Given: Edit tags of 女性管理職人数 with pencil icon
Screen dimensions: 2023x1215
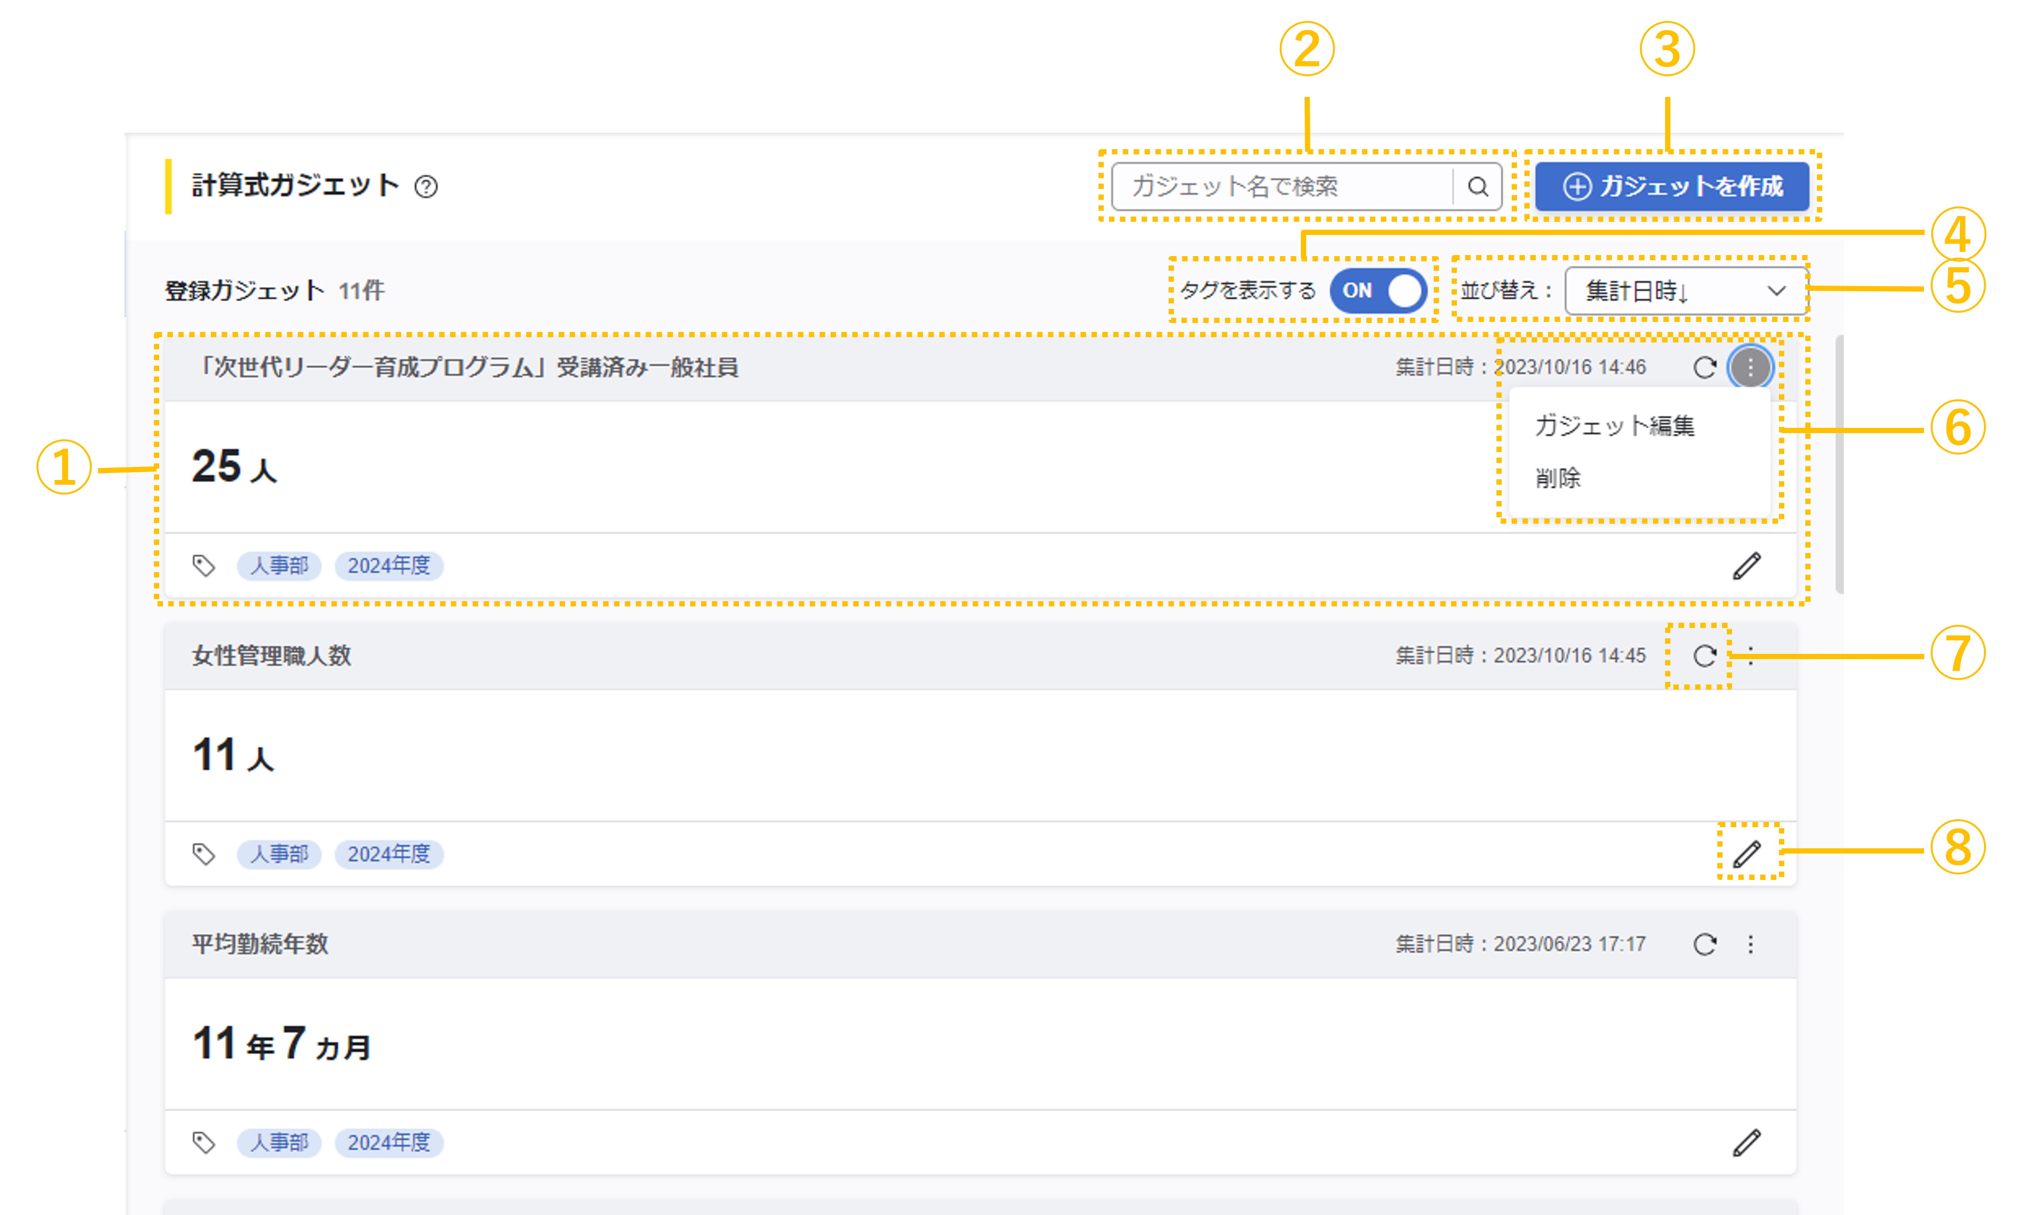Looking at the screenshot, I should coord(1746,854).
